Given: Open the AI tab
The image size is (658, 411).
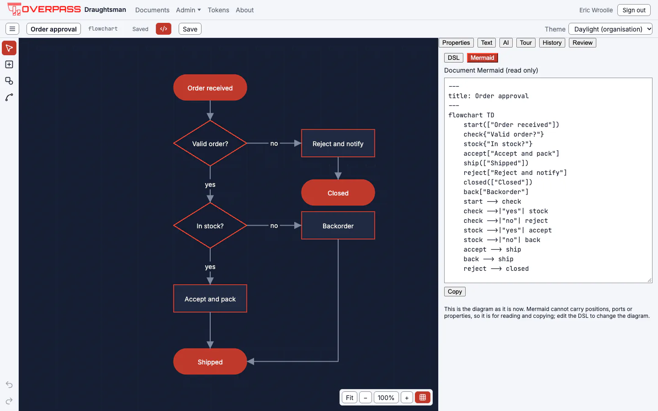Looking at the screenshot, I should pos(506,42).
